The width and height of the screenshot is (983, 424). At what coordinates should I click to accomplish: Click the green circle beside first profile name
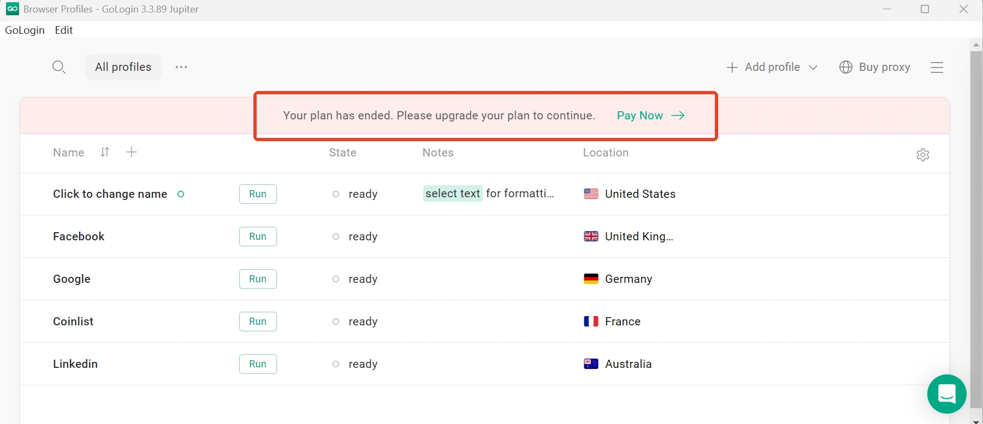181,194
